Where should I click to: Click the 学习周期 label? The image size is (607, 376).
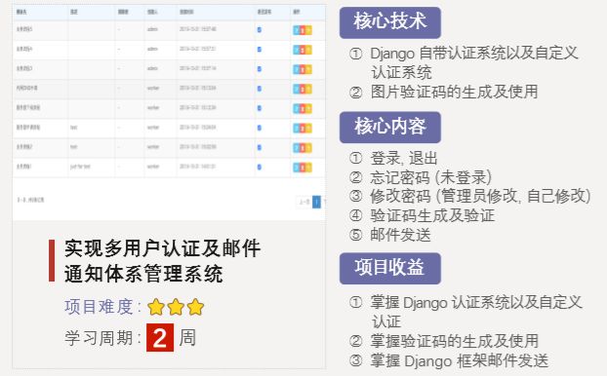(x=103, y=338)
